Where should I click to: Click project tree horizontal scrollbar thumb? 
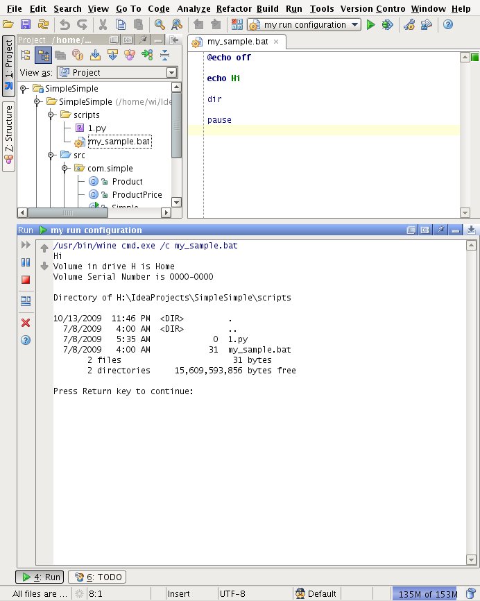tap(68, 213)
